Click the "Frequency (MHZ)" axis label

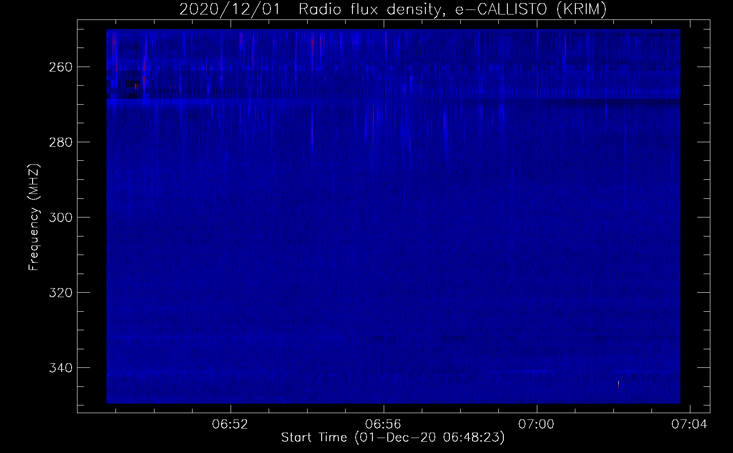pos(34,217)
